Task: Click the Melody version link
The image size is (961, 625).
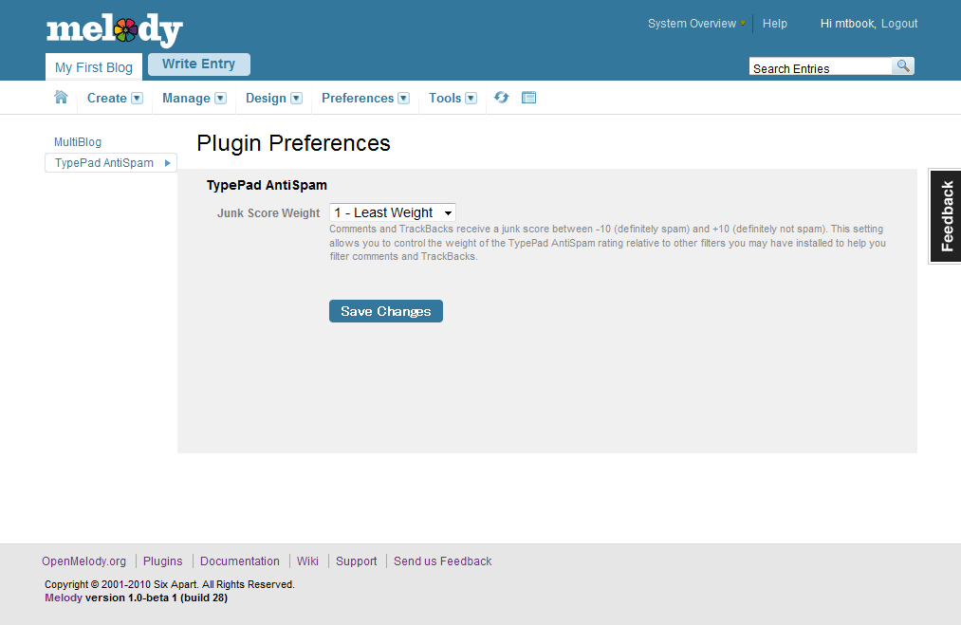Action: pos(64,598)
